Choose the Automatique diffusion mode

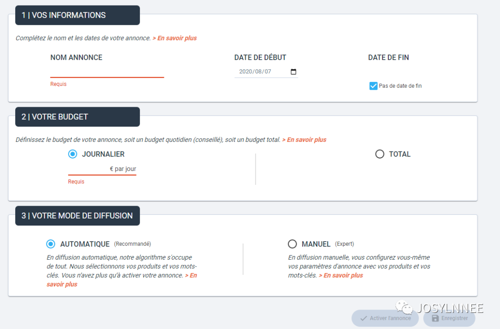50,244
